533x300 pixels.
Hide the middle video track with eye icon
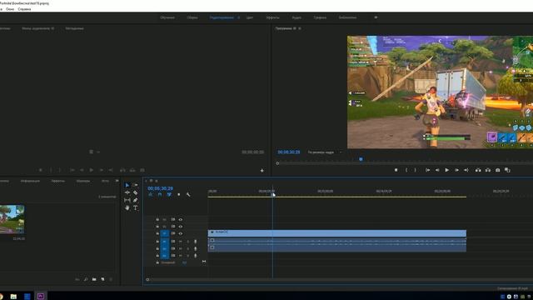tap(181, 227)
